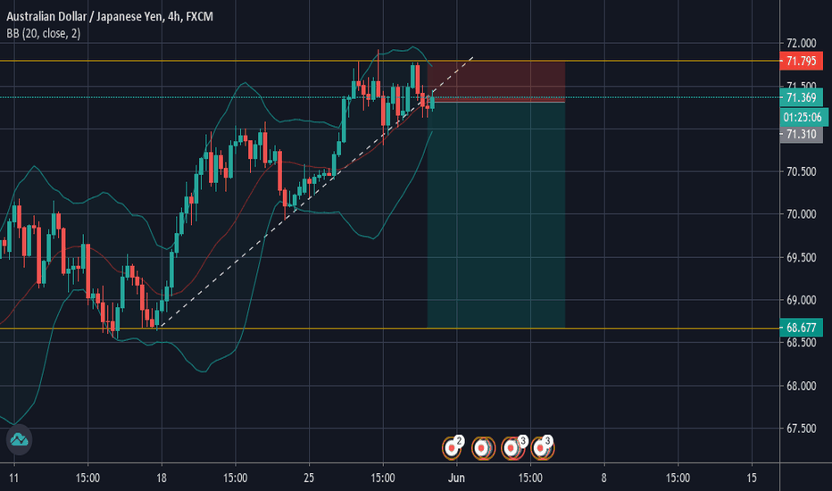Click the 68.000 price axis label
This screenshot has width=832, height=491.
click(802, 386)
